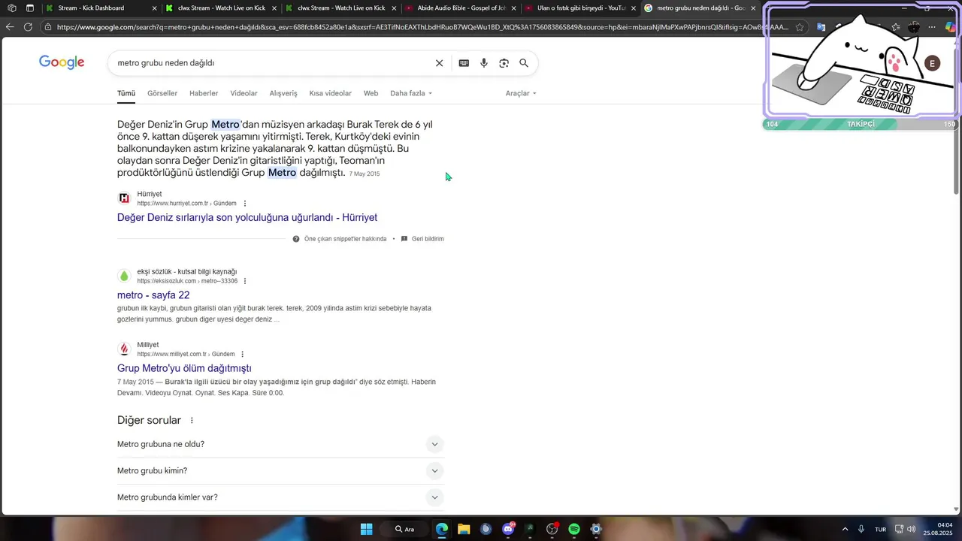Open the on-screen keyboard input tool

click(x=464, y=63)
